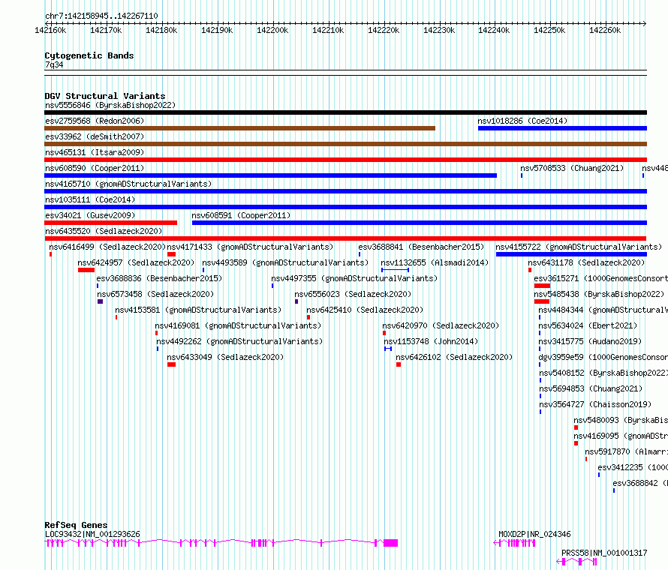The image size is (668, 570).
Task: Click the nsv1035111 Coe2014 label
Action: (90, 199)
